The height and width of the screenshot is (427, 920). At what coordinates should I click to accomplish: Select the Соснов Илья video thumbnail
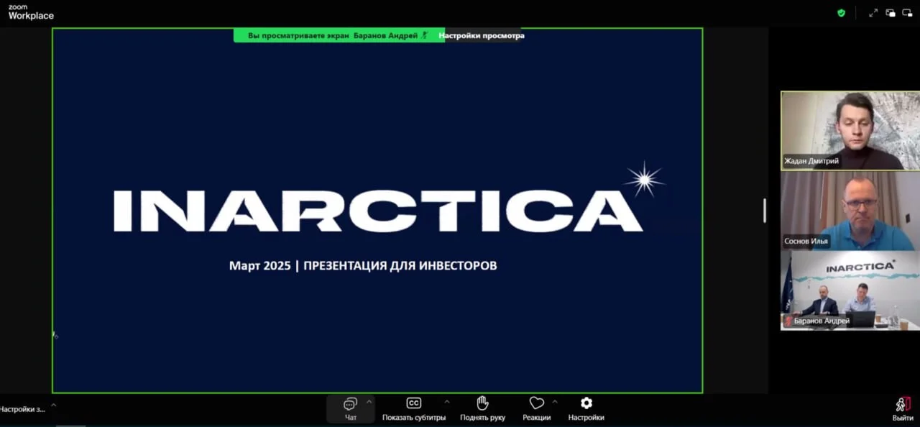click(850, 211)
